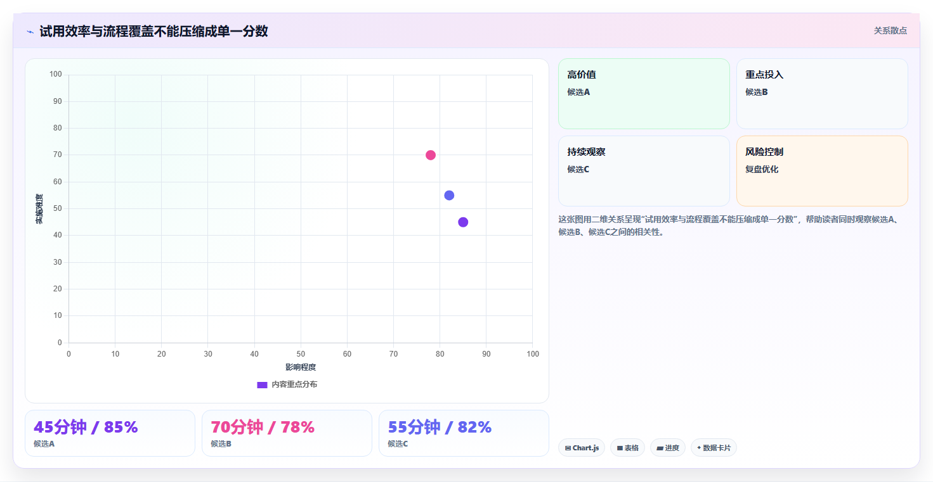This screenshot has height=482, width=933.
Task: Click the chart title 试用效率与流程覆盖不能压缩成单一分数
Action: click(x=153, y=31)
